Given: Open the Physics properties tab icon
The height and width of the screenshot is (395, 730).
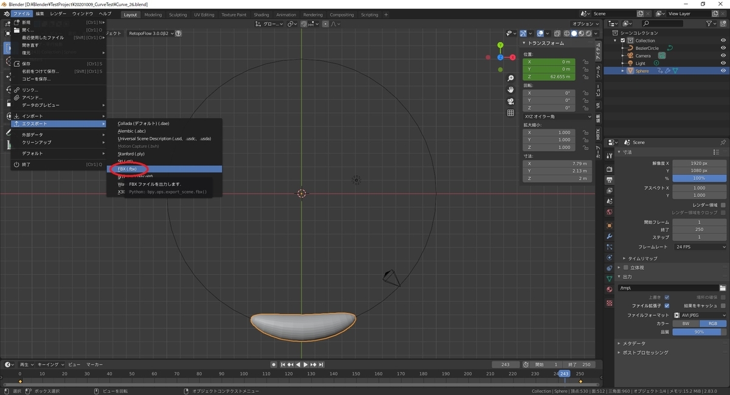Looking at the screenshot, I should 610,258.
